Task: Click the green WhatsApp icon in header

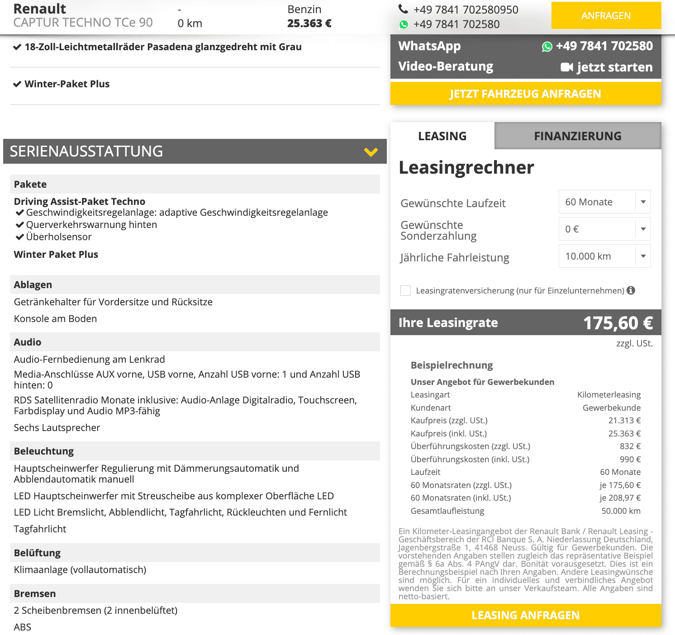Action: [404, 24]
